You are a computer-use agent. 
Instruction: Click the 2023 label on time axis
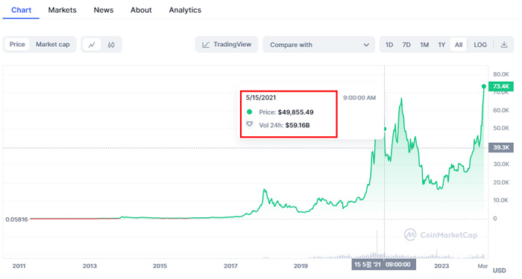point(441,266)
